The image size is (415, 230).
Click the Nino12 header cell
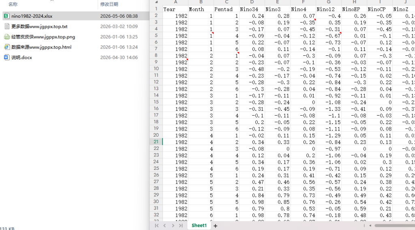point(329,9)
